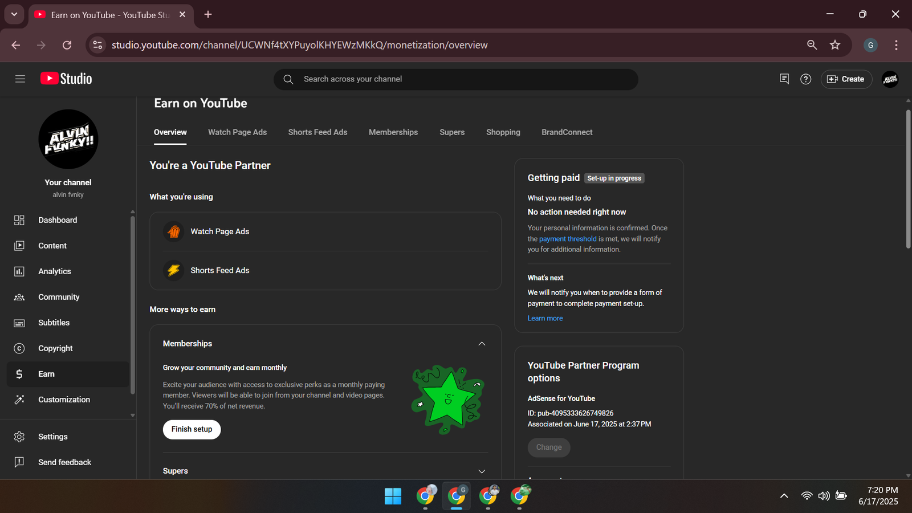This screenshot has width=912, height=513.
Task: Open the browser zoom magnifier icon
Action: point(812,45)
